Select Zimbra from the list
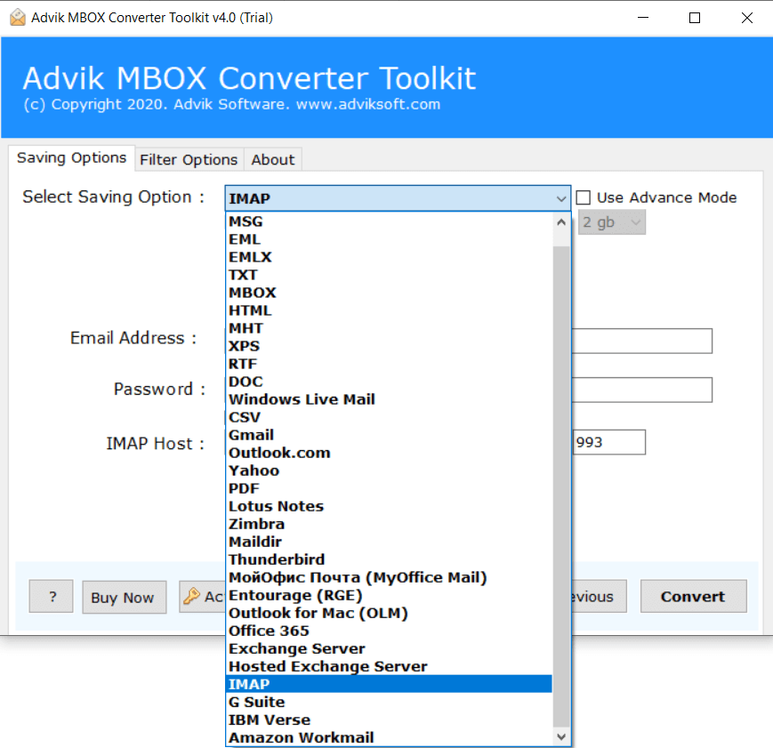The height and width of the screenshot is (748, 773). (x=390, y=524)
